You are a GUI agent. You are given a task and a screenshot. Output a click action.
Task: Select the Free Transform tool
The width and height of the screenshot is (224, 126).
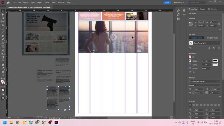coord(3,54)
